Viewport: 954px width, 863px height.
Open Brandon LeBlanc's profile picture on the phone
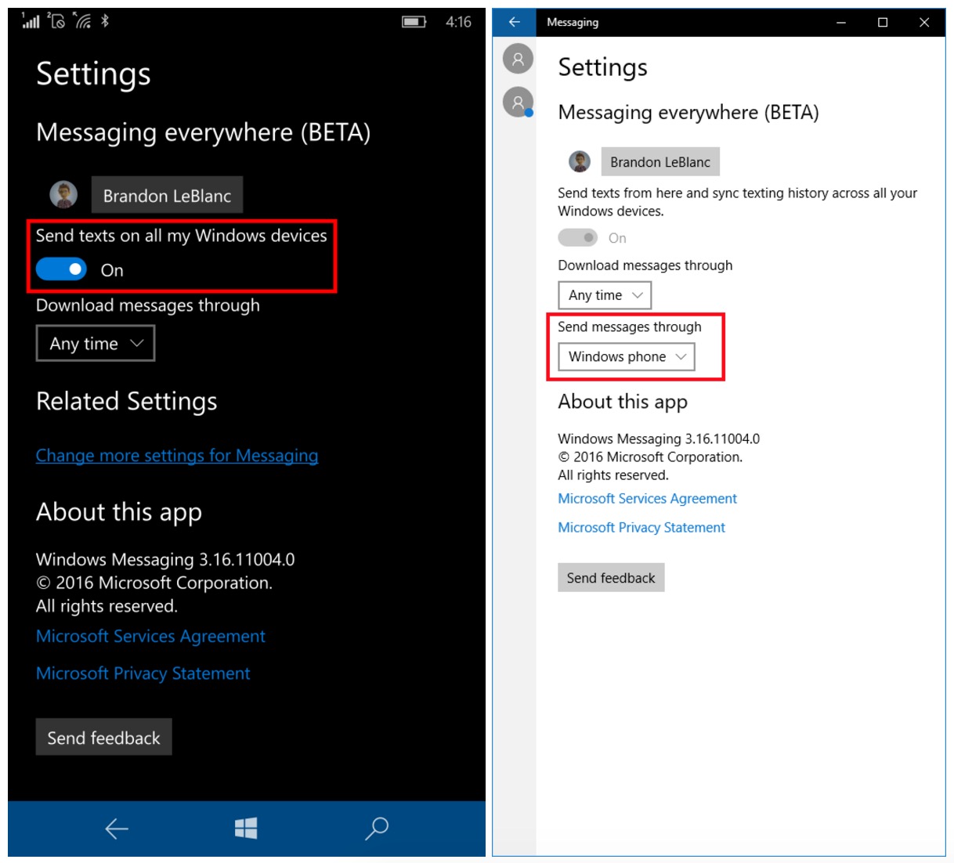[63, 195]
